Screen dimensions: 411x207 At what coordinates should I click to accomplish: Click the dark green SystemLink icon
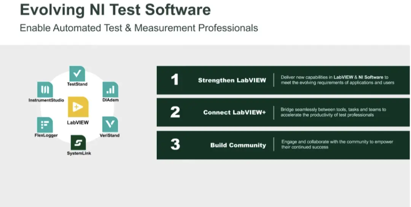(x=78, y=143)
